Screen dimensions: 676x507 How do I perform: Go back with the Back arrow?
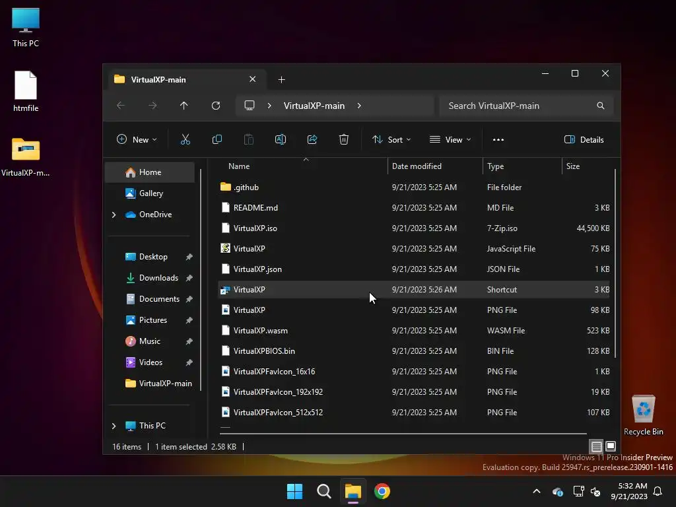pyautogui.click(x=121, y=106)
